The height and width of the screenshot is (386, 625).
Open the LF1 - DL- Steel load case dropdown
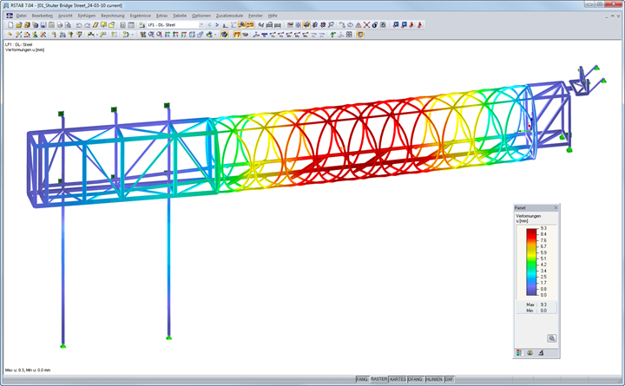(201, 24)
